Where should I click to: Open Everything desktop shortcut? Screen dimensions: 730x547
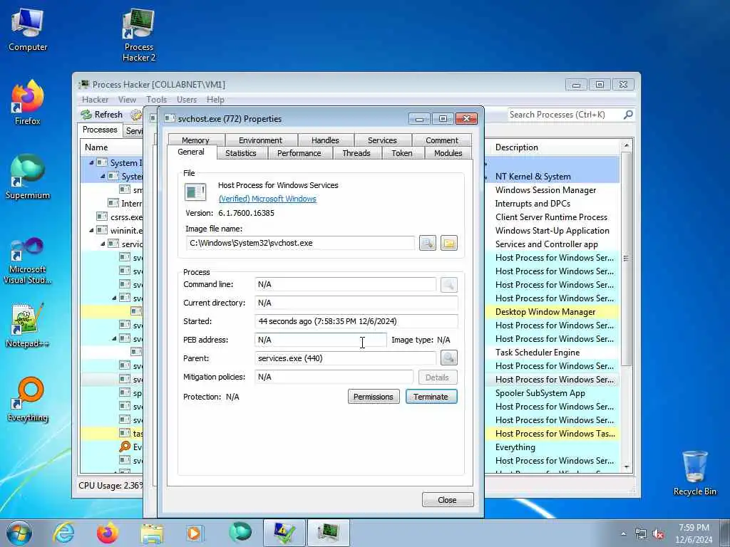coord(28,399)
